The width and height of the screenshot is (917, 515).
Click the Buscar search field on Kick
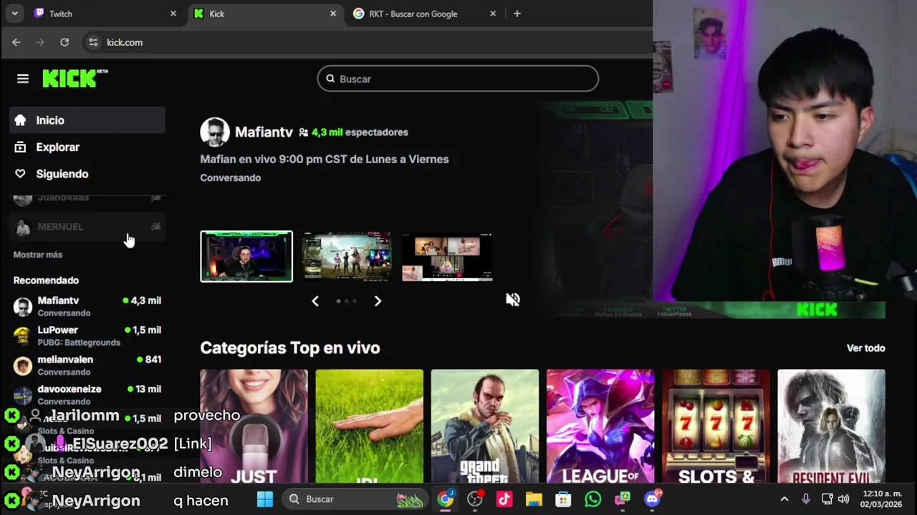click(x=458, y=79)
